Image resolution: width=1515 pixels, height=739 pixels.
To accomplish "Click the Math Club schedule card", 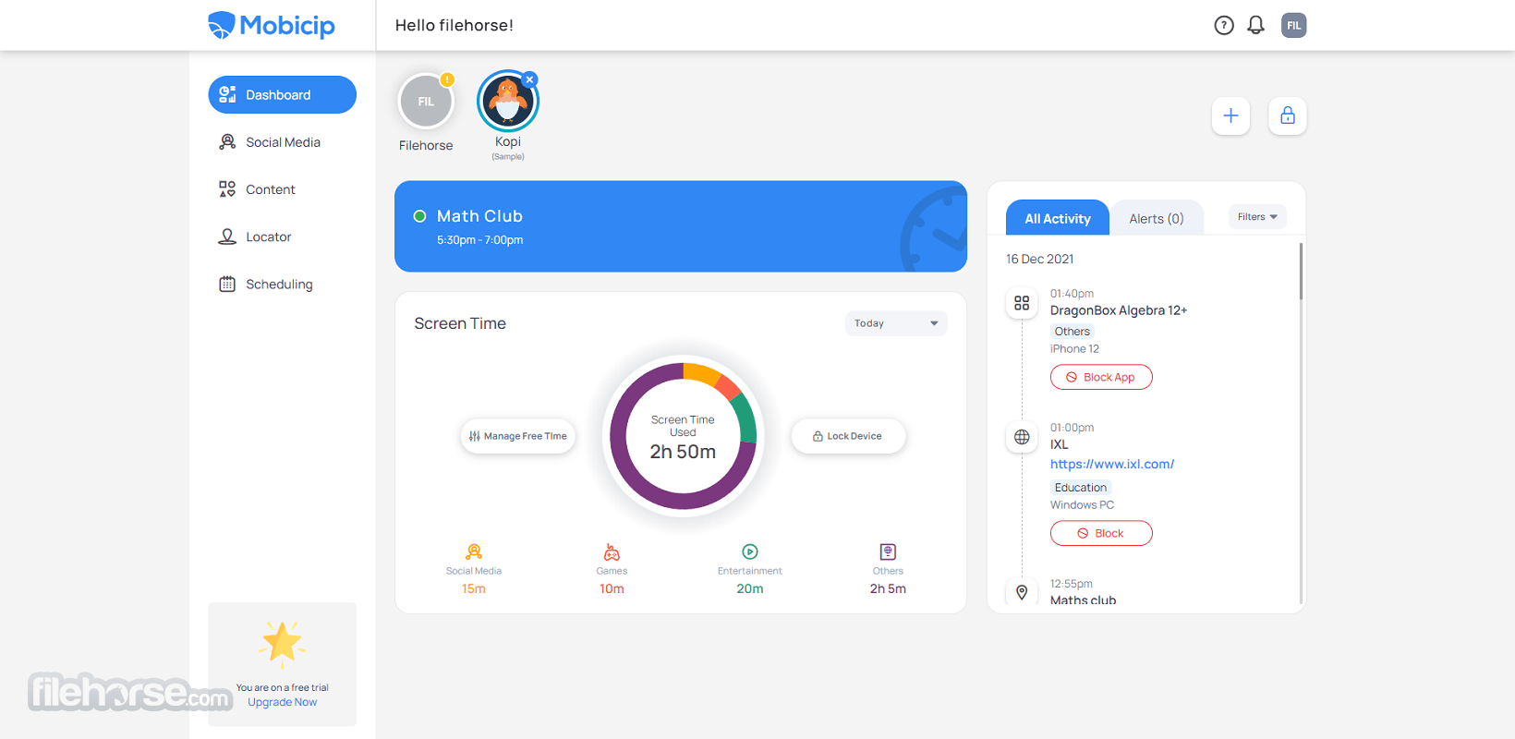I will pyautogui.click(x=681, y=226).
